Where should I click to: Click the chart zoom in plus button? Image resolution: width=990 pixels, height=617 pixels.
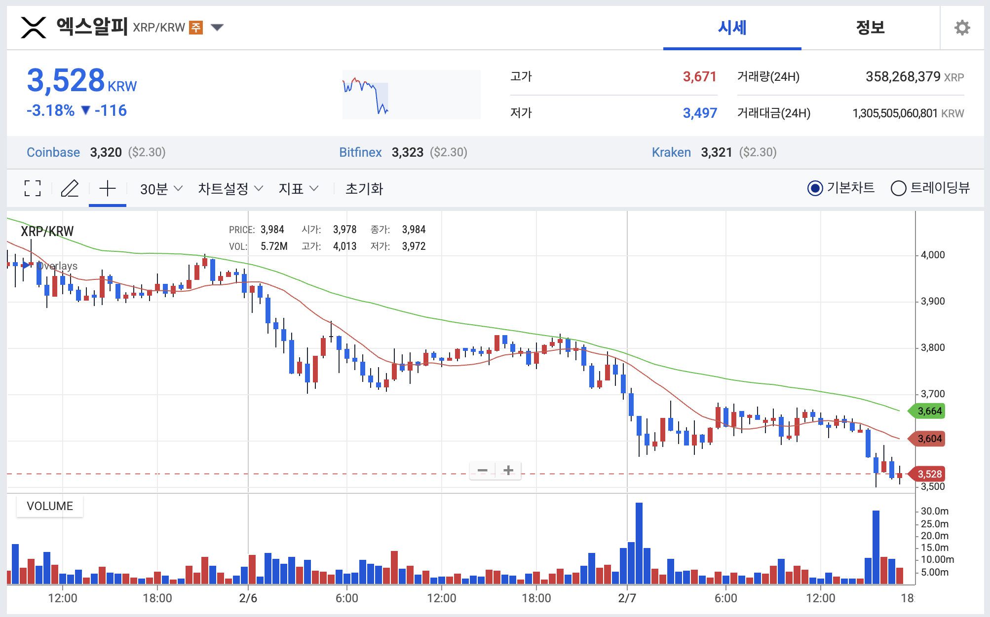(x=508, y=471)
